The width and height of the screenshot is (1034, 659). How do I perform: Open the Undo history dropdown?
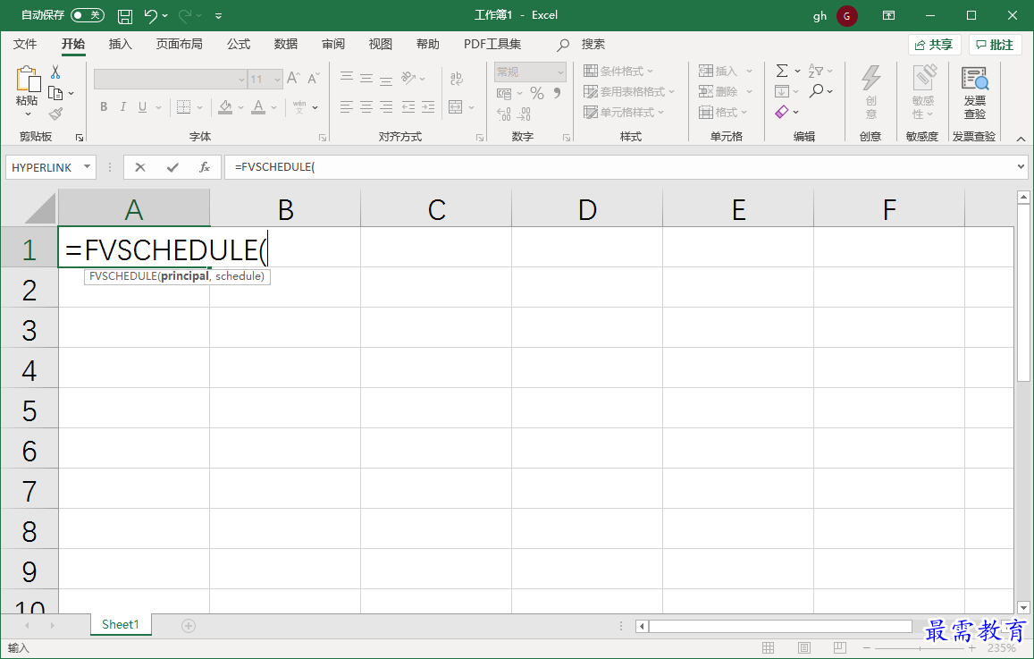coord(164,15)
